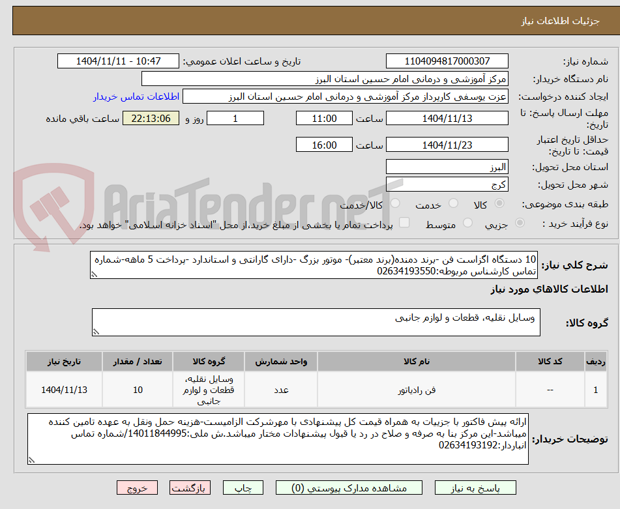Click the نام کالا column header

tap(417, 362)
